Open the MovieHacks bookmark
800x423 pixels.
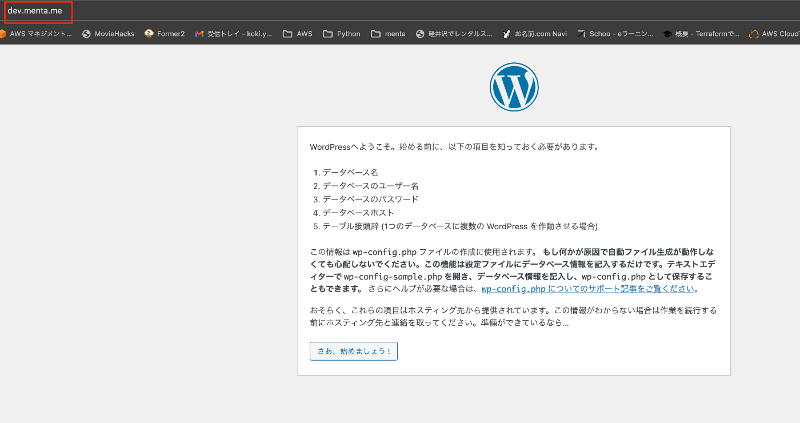coord(109,34)
